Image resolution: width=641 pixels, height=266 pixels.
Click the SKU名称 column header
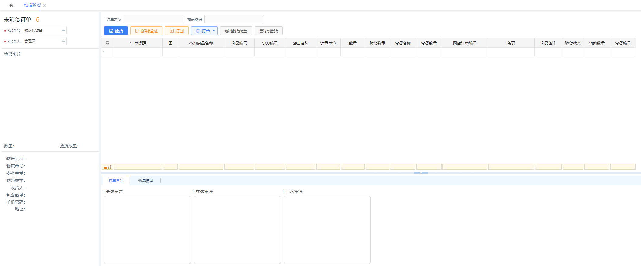[301, 43]
